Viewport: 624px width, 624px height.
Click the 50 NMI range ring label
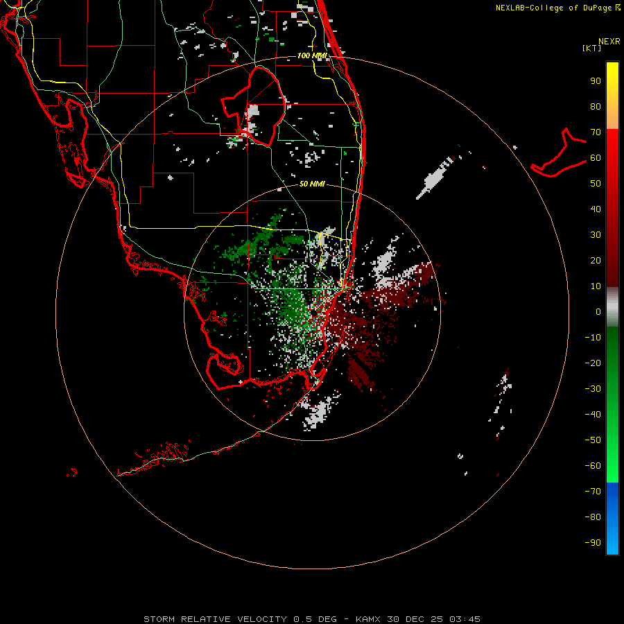312,184
